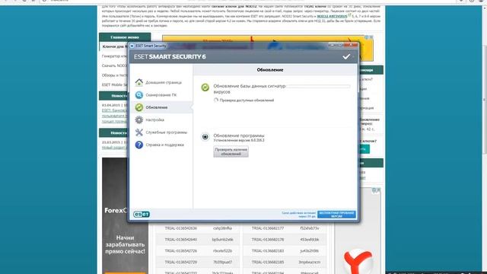Open the Новый раздел news link

coord(114,147)
